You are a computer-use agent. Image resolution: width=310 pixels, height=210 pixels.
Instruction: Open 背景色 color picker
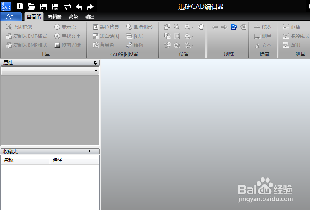103,45
